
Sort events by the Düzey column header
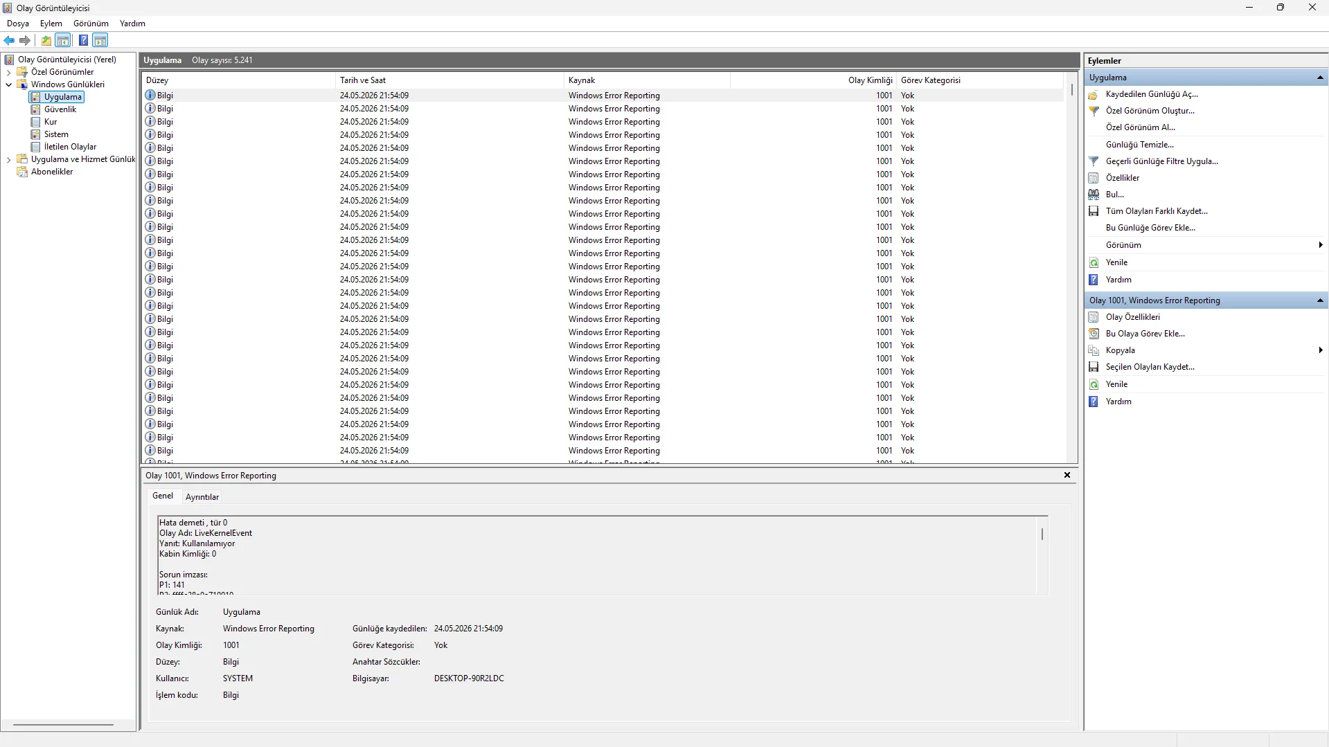tap(238, 80)
